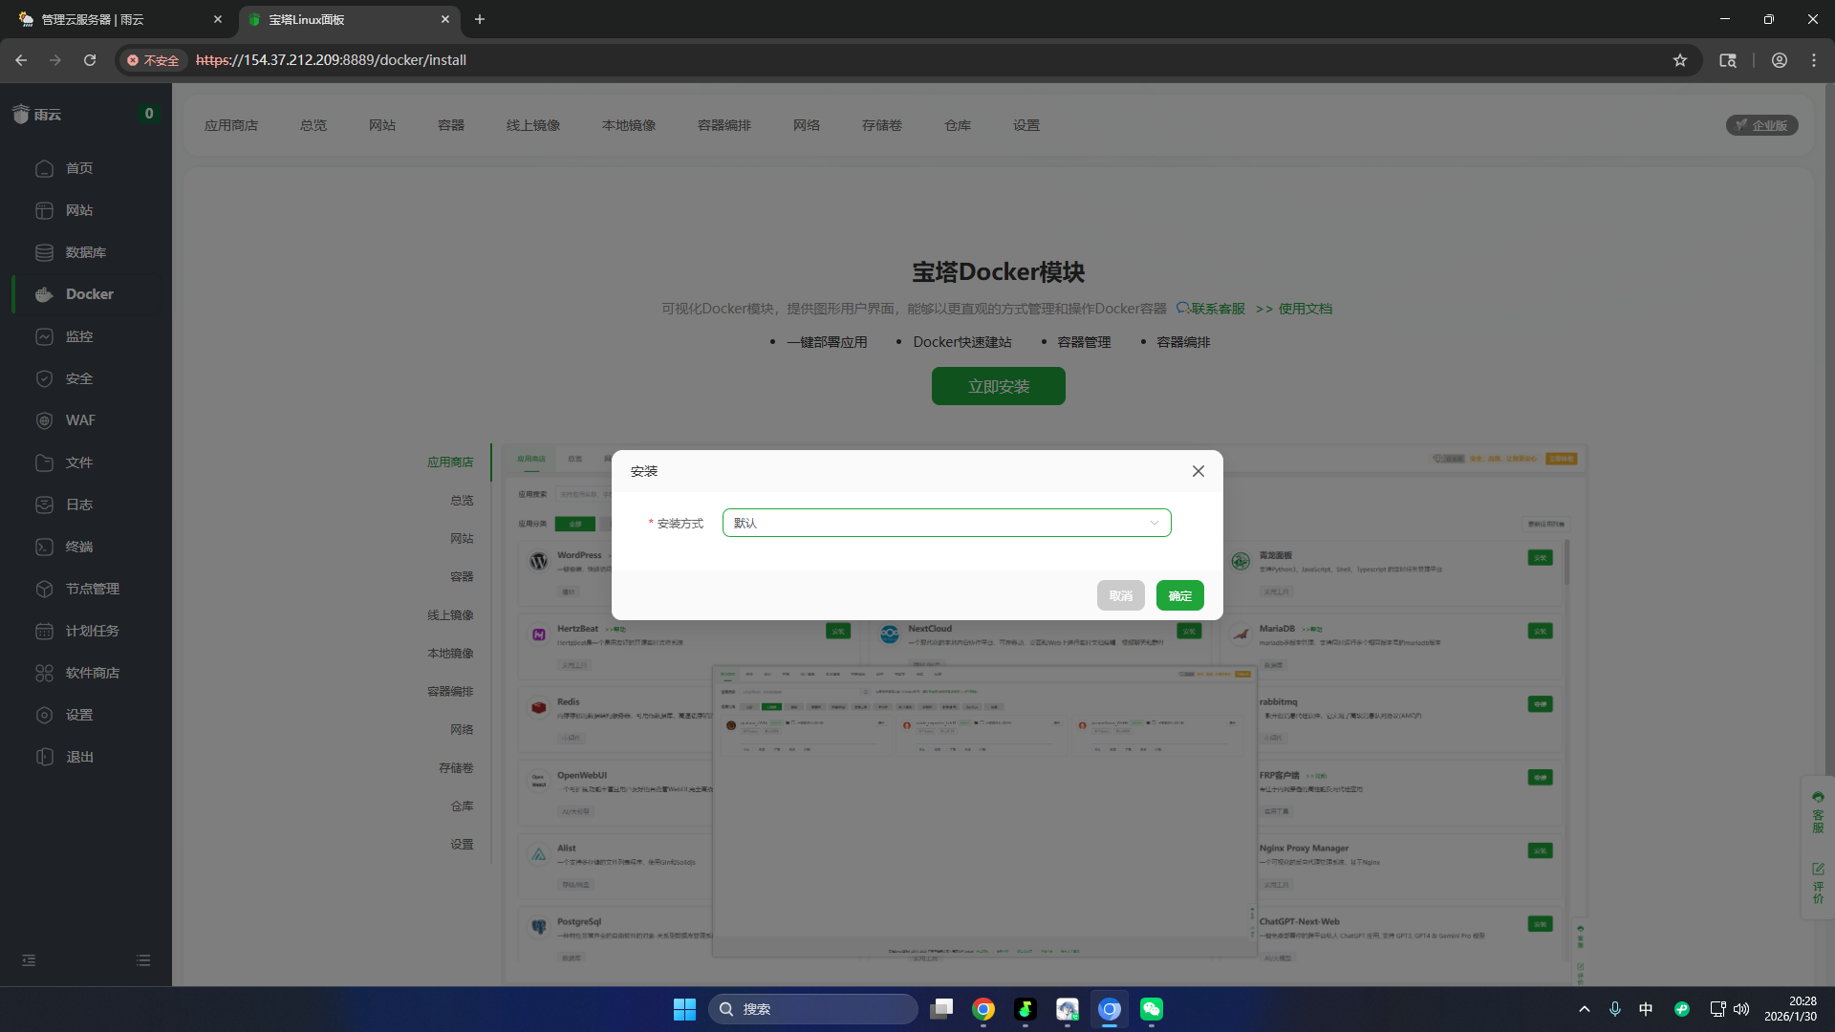
Task: Click the monitoring icon in sidebar
Action: (44, 336)
